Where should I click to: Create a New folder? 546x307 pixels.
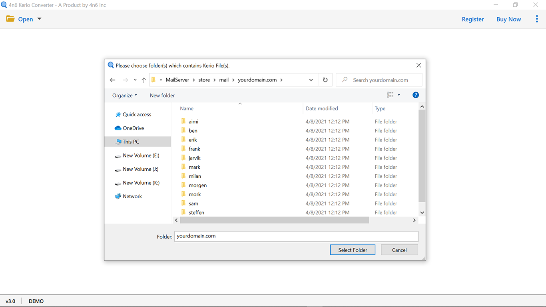(162, 95)
